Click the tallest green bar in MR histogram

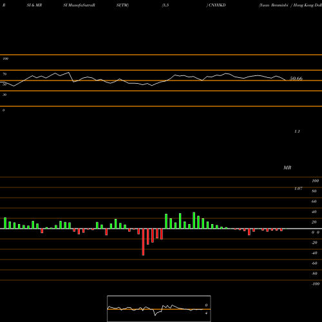pos(194,220)
